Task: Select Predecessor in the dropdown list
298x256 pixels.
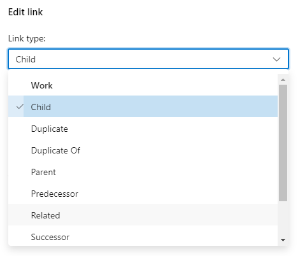Action: (x=143, y=194)
